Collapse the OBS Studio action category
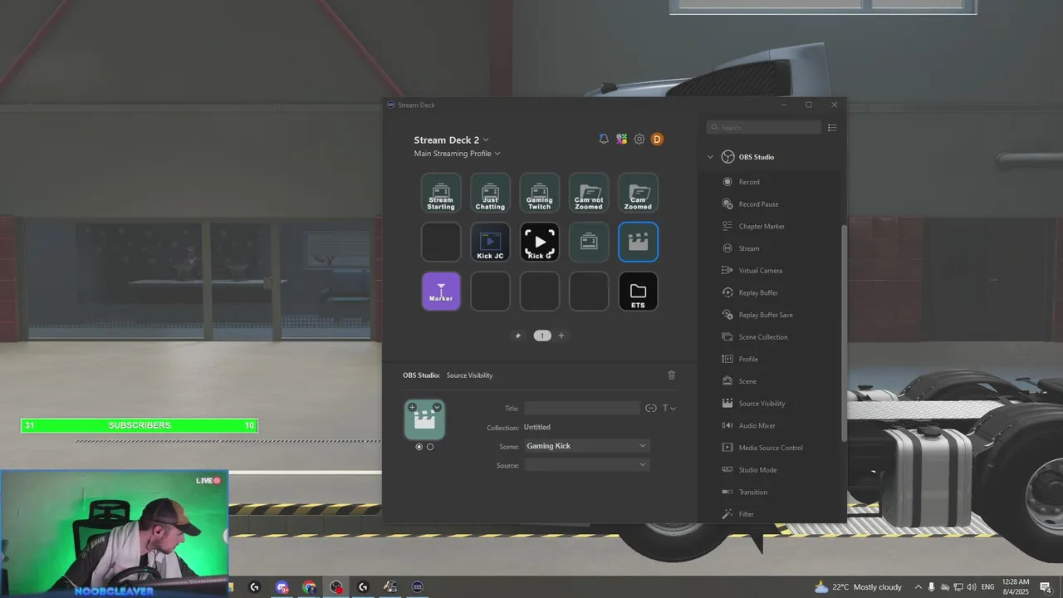This screenshot has height=598, width=1063. coord(710,157)
